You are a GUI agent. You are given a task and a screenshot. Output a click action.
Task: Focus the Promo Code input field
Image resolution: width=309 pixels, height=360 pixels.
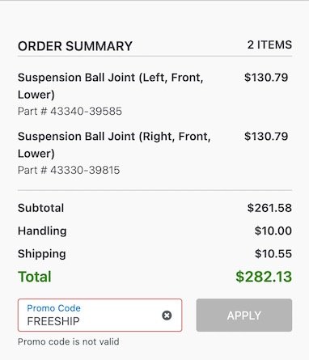coord(100,316)
